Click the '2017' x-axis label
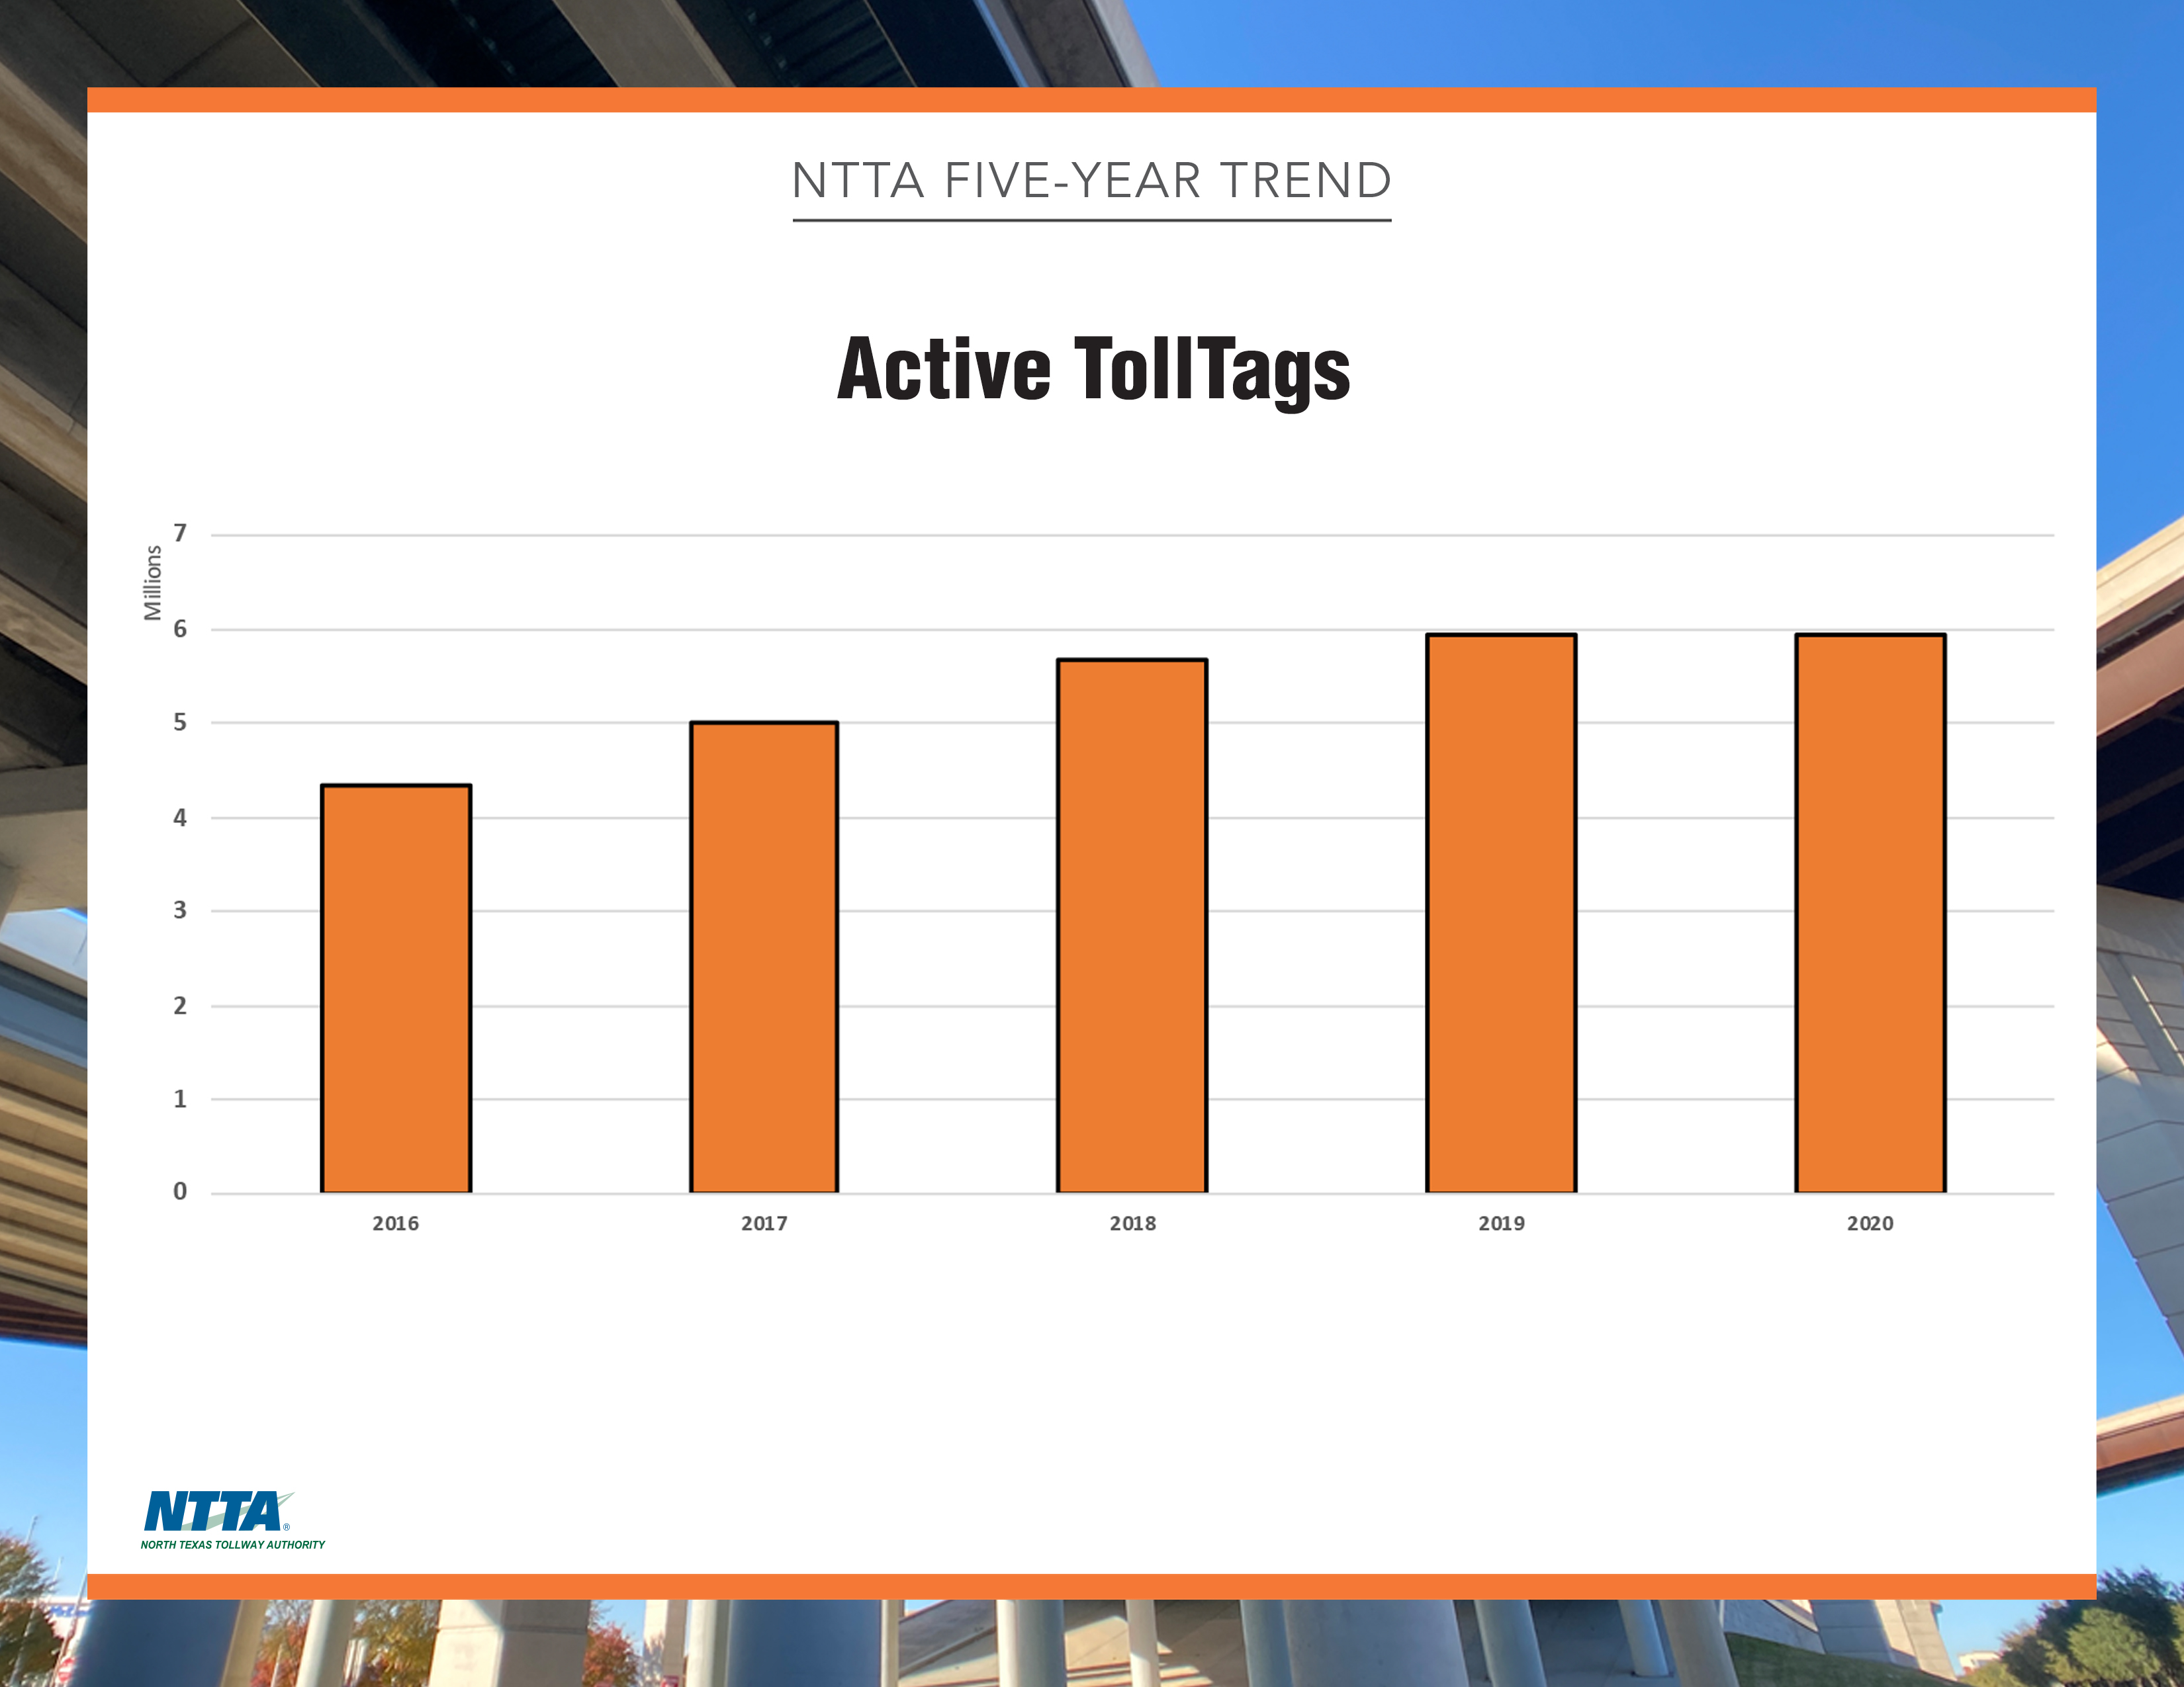This screenshot has width=2184, height=1687. pyautogui.click(x=764, y=1223)
